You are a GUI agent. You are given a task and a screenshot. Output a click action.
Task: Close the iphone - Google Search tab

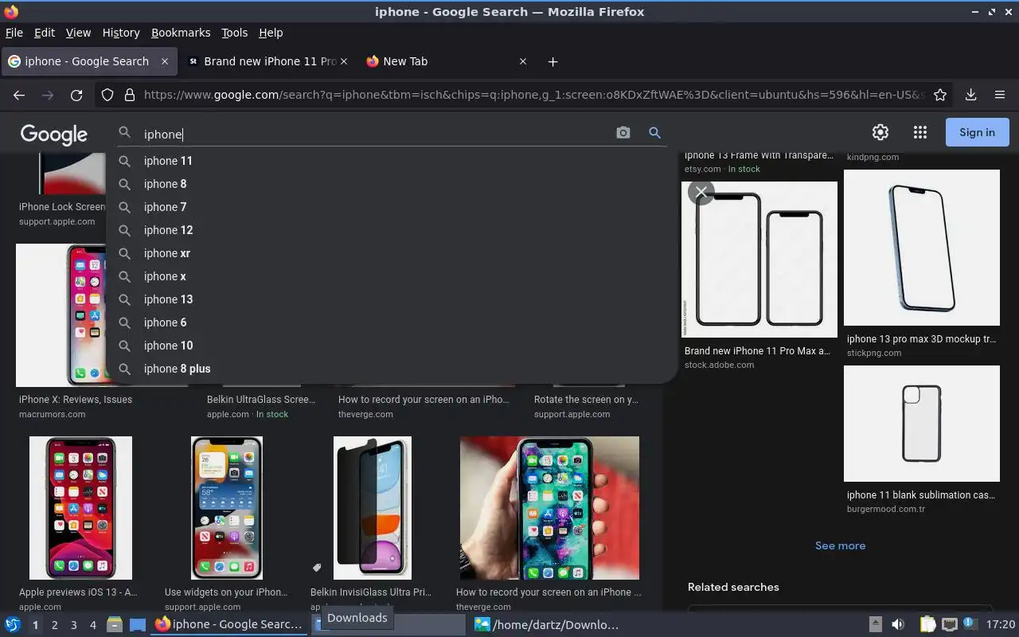pos(165,61)
